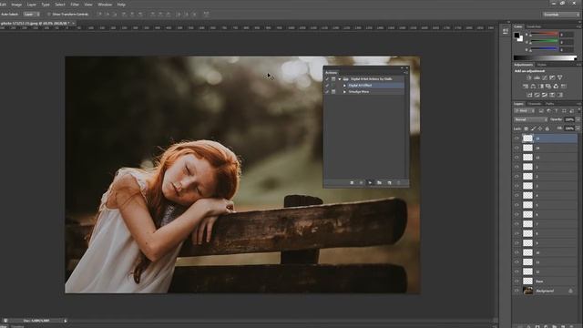Screen dimensions: 583x328
Task: Toggle visibility of layer 15
Action: point(517,138)
